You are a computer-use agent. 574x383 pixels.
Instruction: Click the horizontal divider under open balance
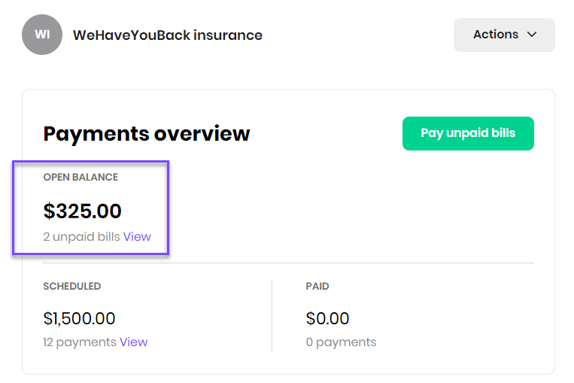(288, 263)
